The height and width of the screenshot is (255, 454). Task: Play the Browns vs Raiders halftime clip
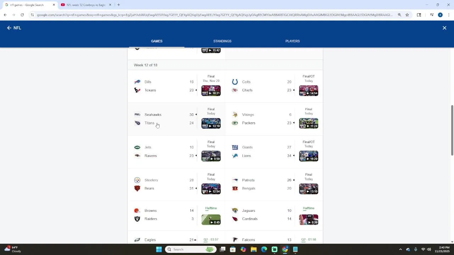[211, 220]
